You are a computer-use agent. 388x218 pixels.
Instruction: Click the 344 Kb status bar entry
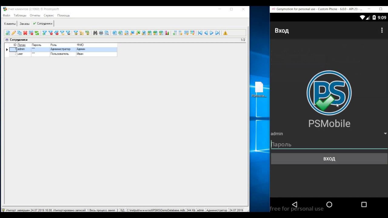pos(191,210)
